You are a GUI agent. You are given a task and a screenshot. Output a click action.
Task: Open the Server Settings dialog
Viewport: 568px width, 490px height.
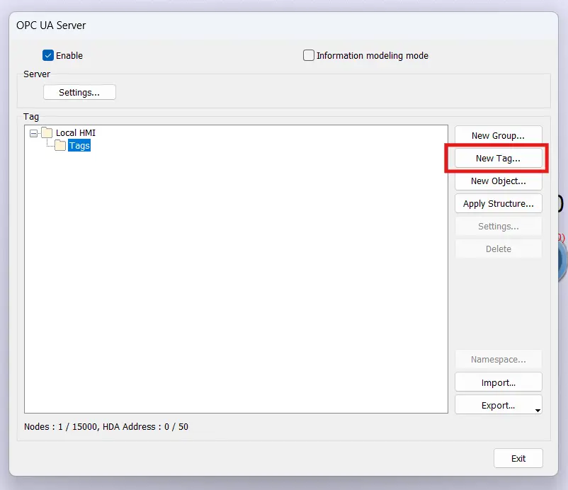(x=79, y=92)
